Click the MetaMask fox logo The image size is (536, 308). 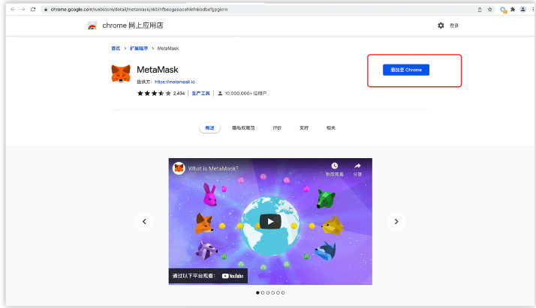pos(121,73)
